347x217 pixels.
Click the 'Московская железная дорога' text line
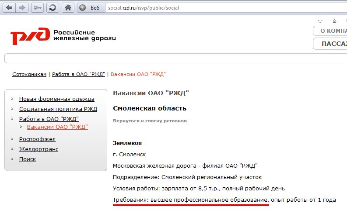[x=185, y=166]
